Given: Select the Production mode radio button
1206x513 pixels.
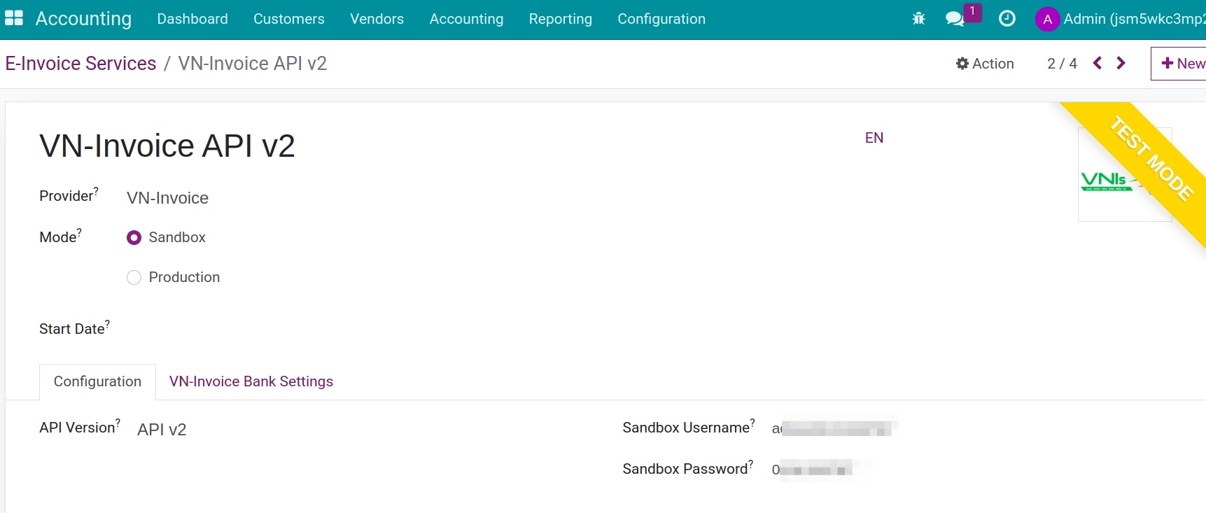Looking at the screenshot, I should (134, 278).
